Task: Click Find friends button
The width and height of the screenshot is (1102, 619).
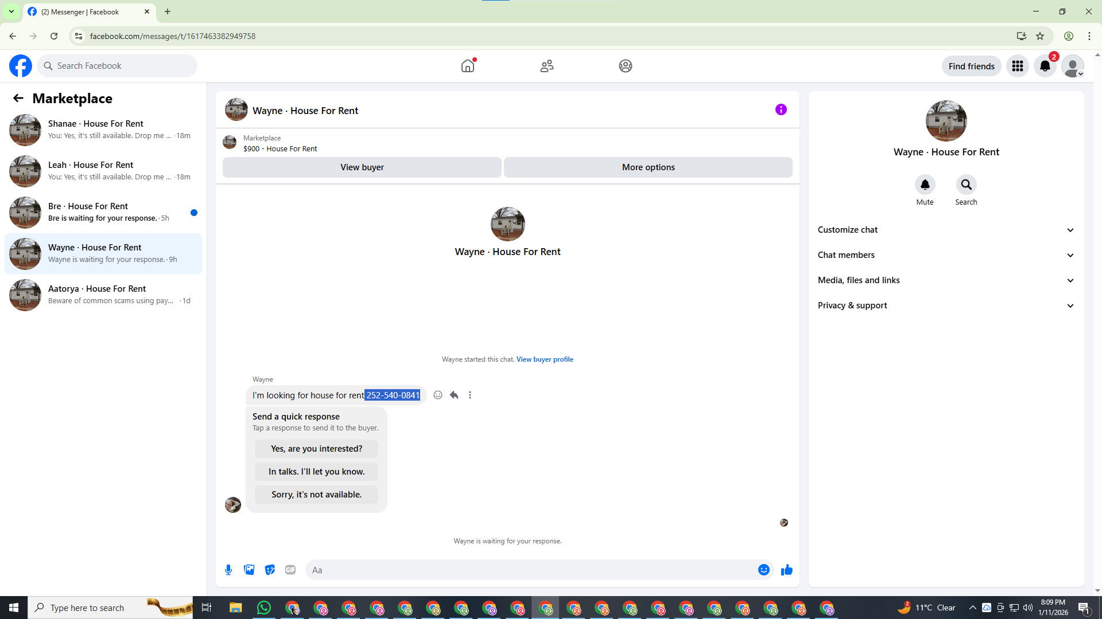Action: point(971,66)
